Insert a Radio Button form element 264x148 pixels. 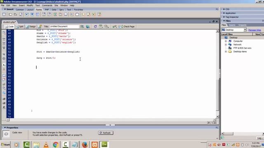(x=32, y=14)
